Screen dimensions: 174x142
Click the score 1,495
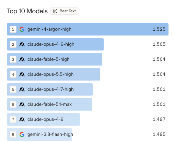pos(159,134)
